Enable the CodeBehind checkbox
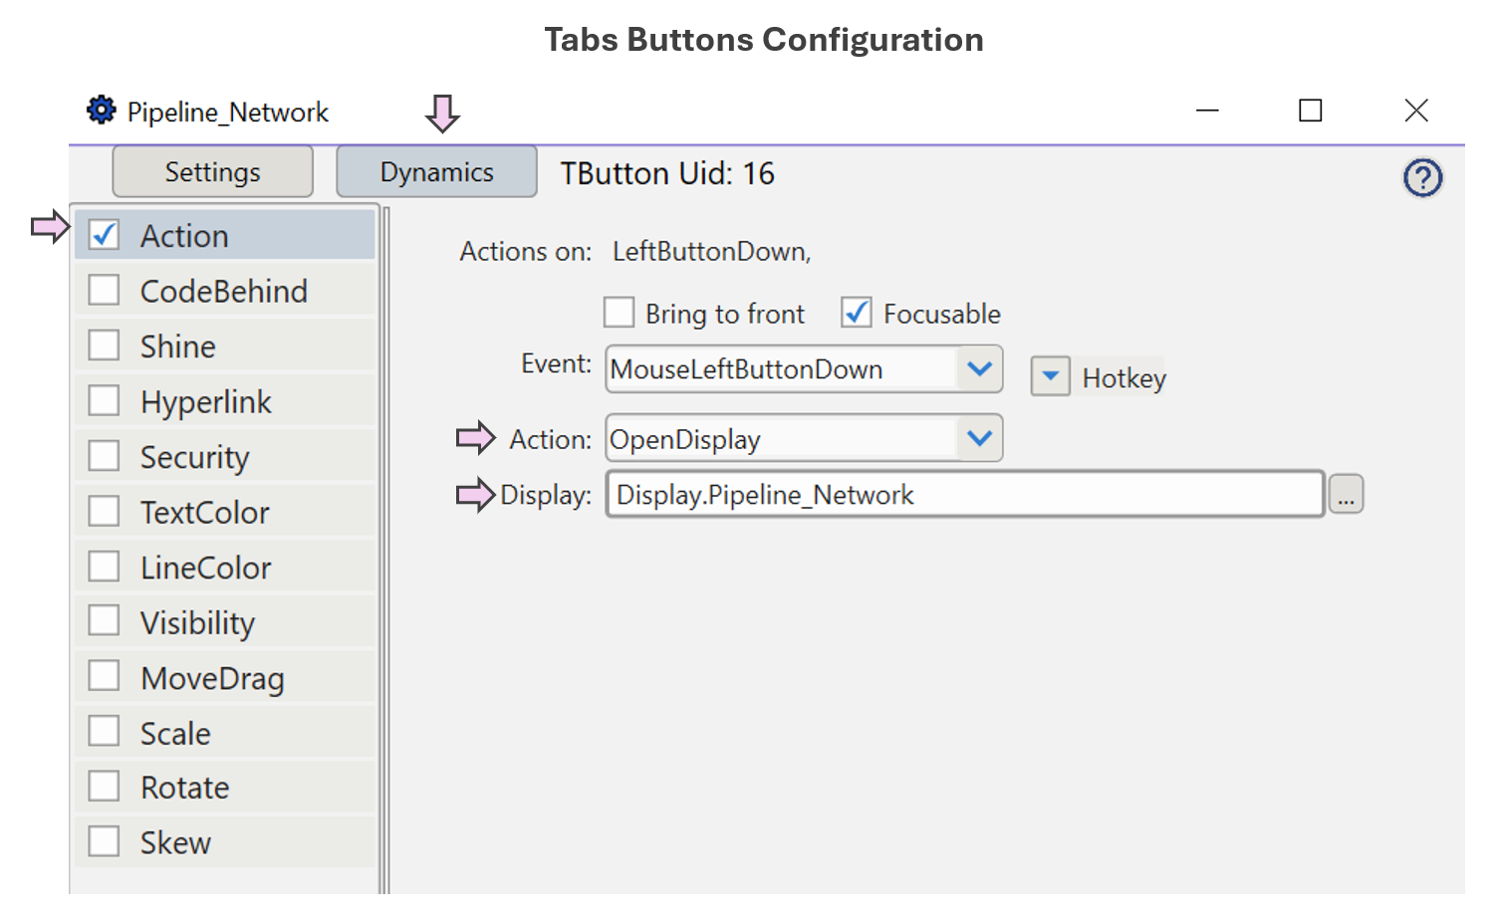Viewport: 1500px width, 923px height. pos(104,290)
